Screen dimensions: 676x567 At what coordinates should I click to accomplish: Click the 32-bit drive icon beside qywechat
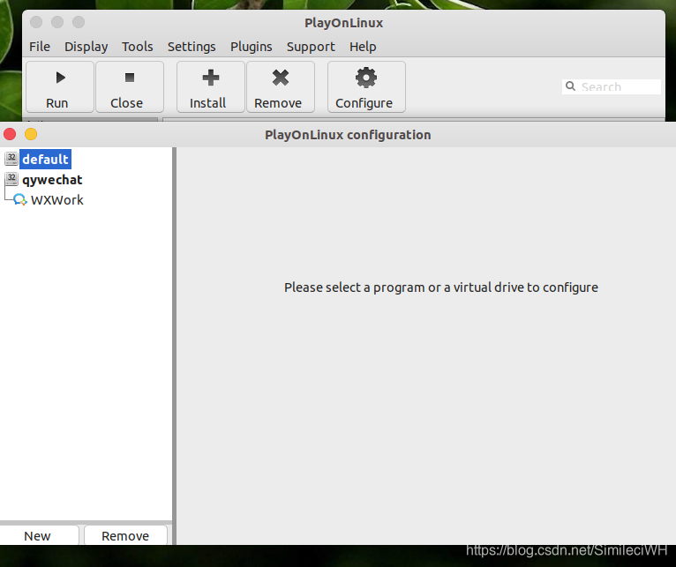coord(11,179)
